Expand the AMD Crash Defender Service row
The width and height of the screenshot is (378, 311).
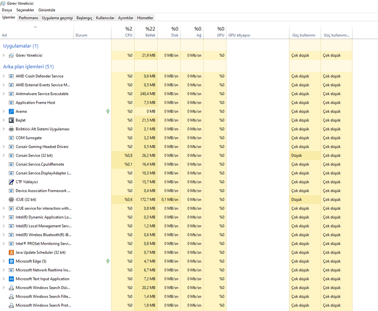pos(4,76)
